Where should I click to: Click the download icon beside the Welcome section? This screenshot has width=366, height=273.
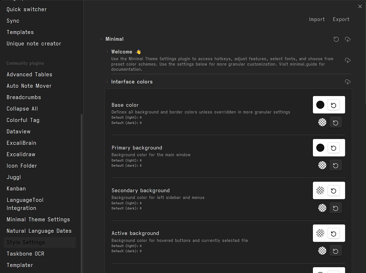point(347,60)
